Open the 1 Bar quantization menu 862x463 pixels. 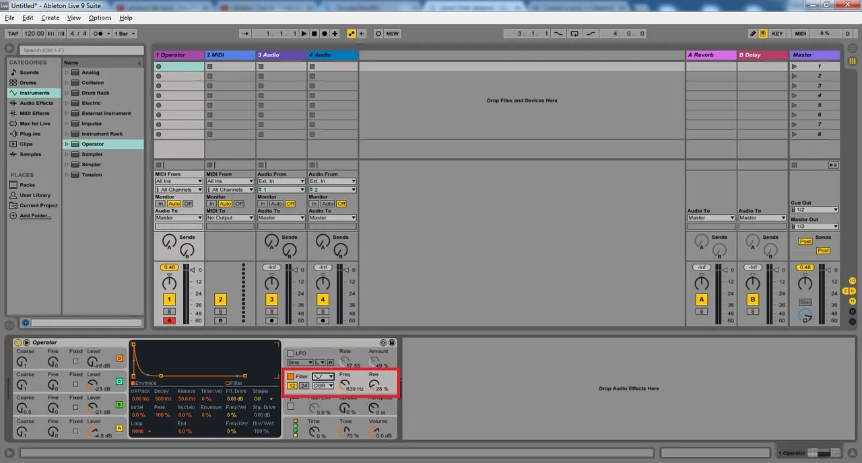tap(125, 34)
